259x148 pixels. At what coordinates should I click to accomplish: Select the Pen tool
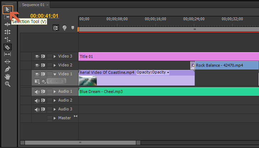tap(7, 69)
